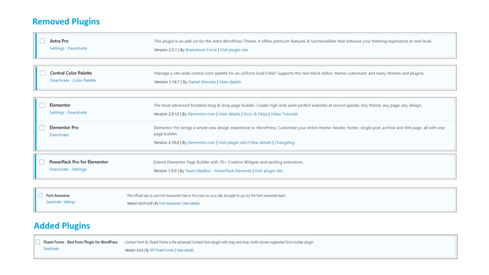This screenshot has width=489, height=275.
Task: Check the Astra Pro plugin checkbox
Action: click(x=43, y=41)
